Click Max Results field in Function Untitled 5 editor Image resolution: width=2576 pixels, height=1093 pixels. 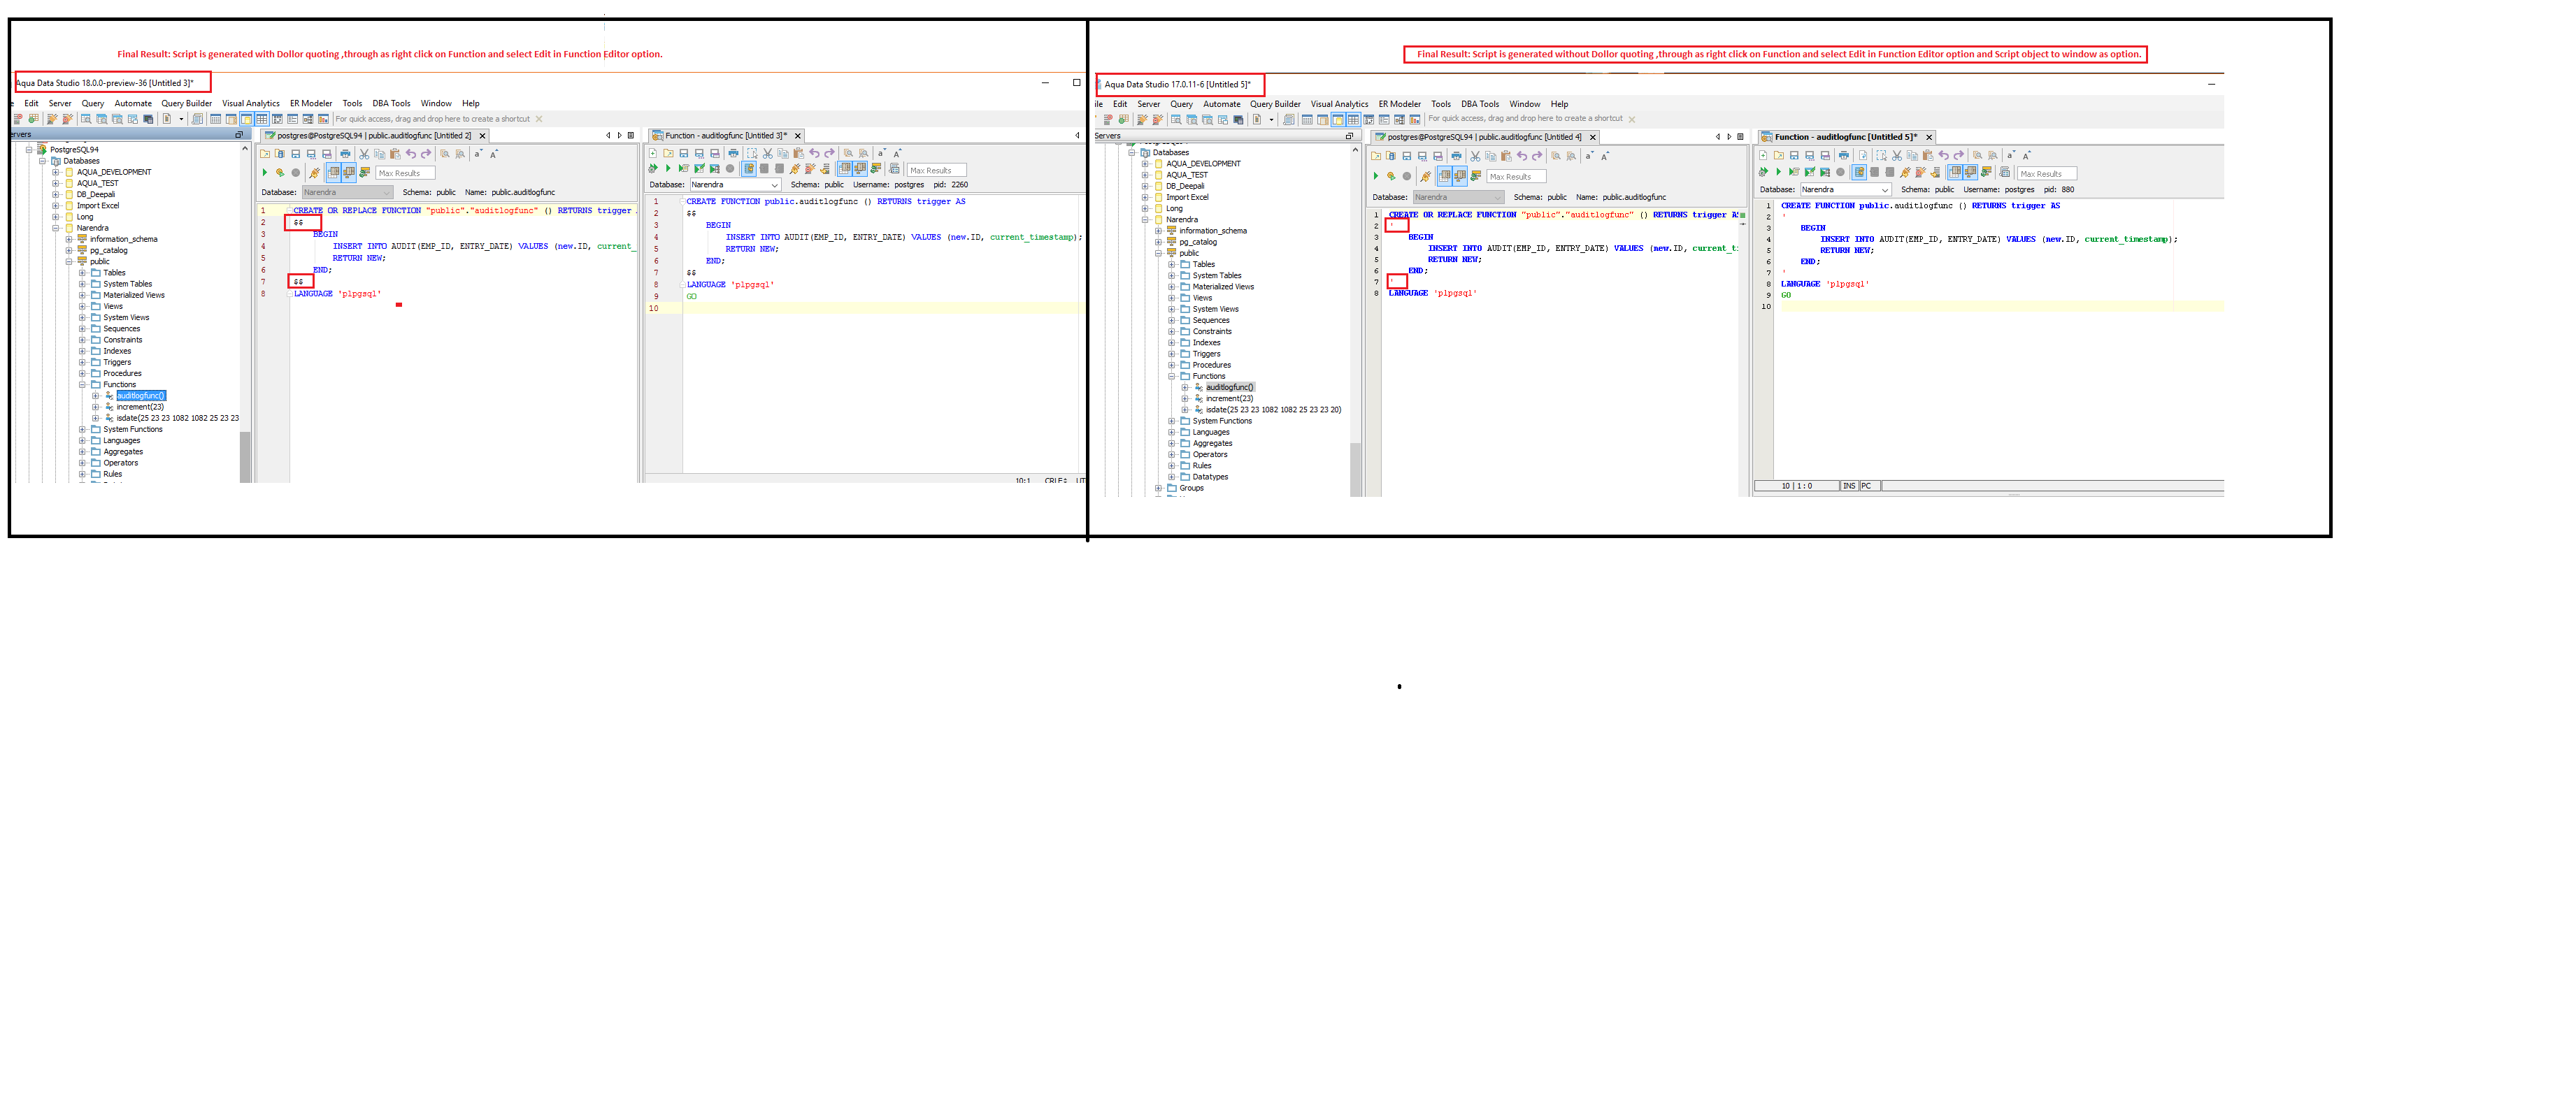[x=2046, y=174]
